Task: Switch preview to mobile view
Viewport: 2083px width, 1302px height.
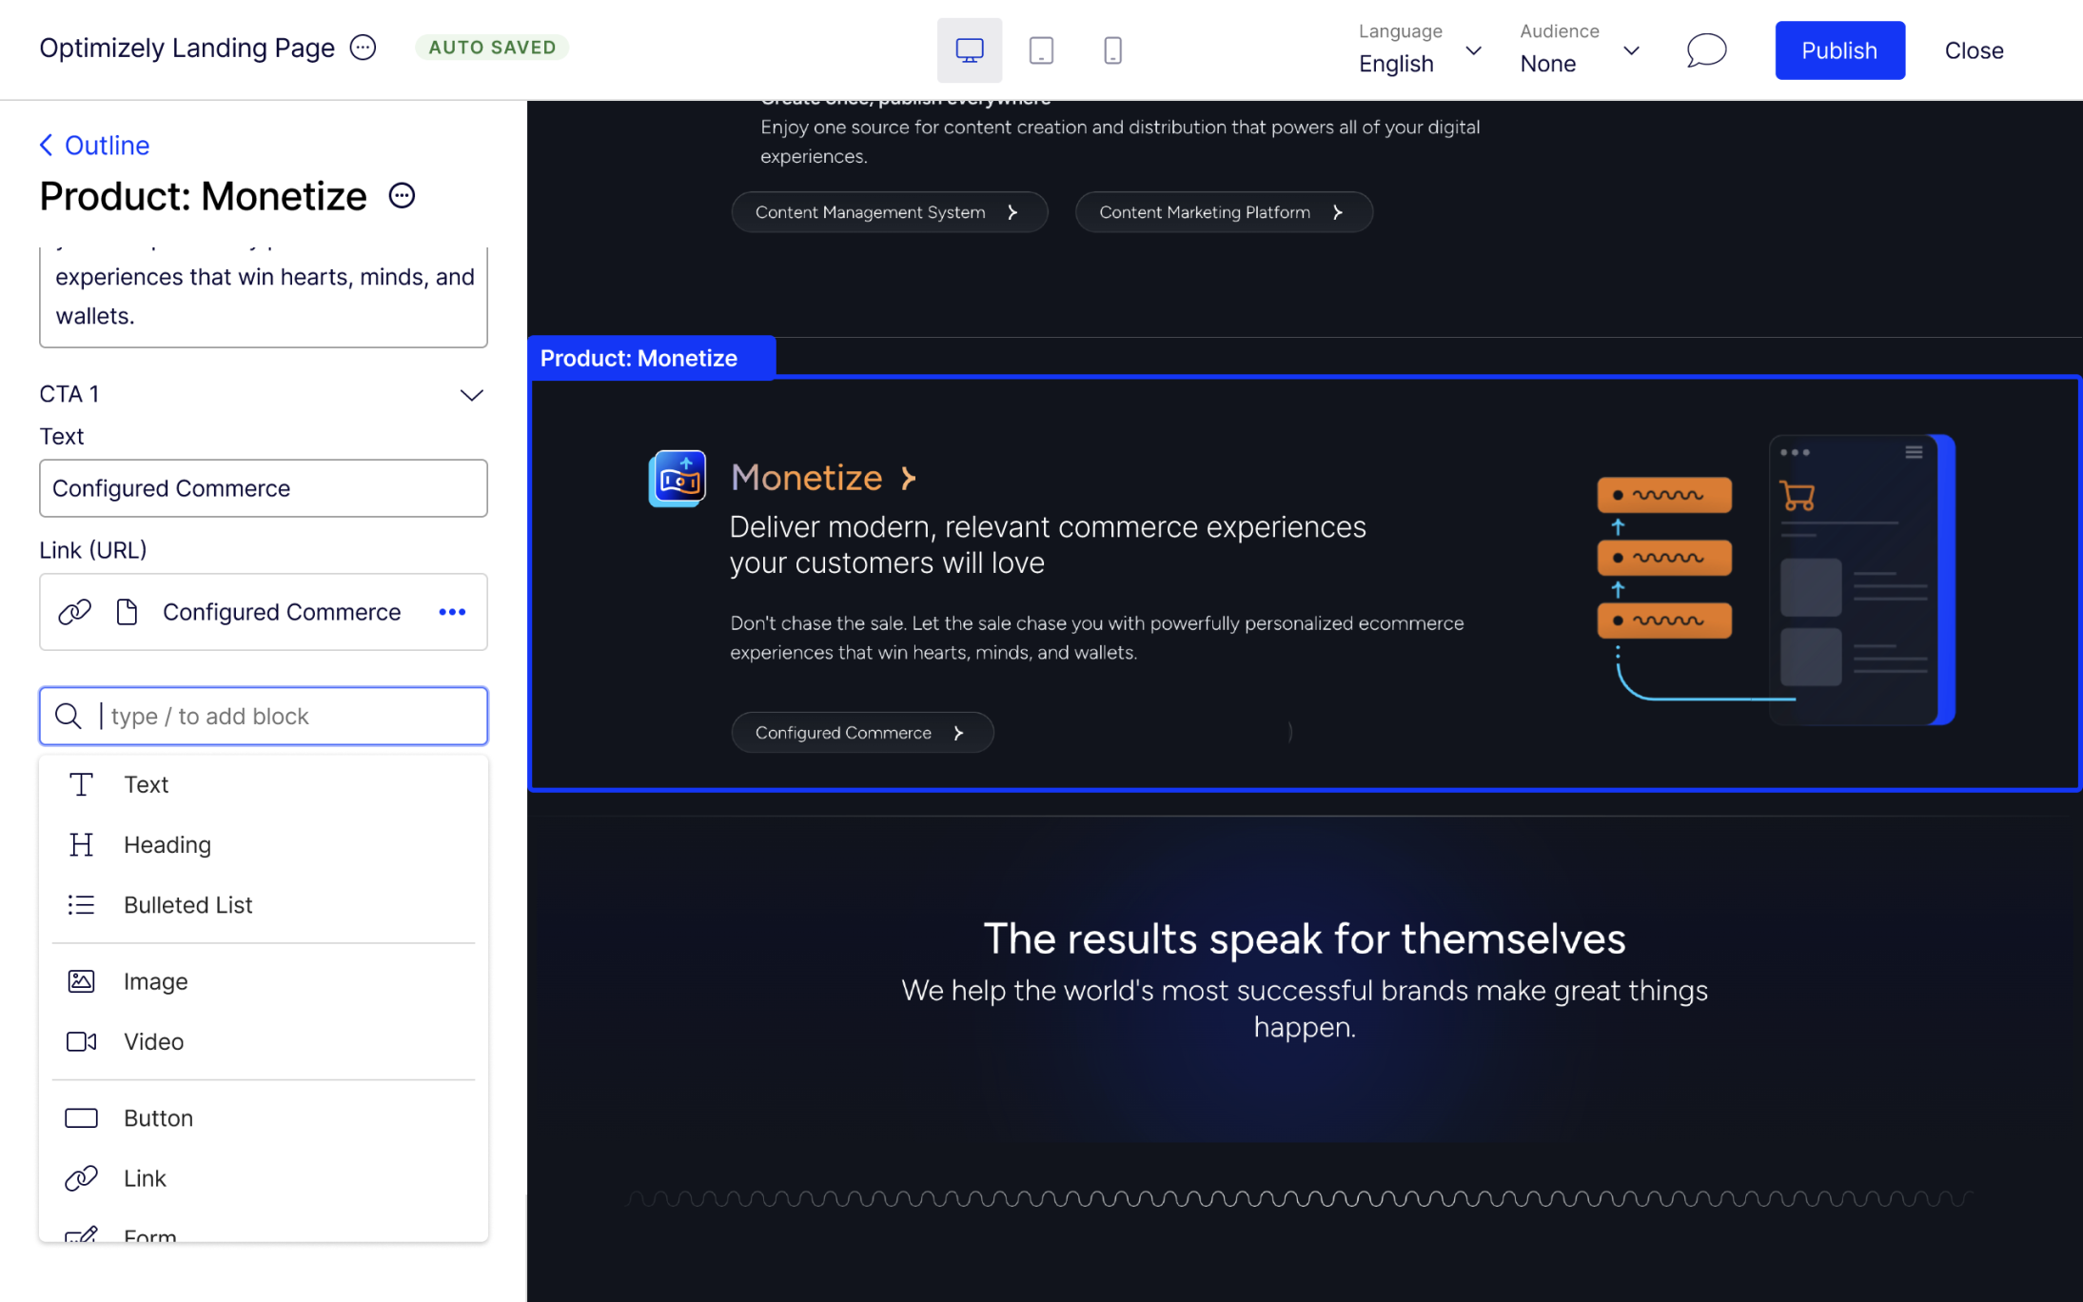Action: [1111, 49]
